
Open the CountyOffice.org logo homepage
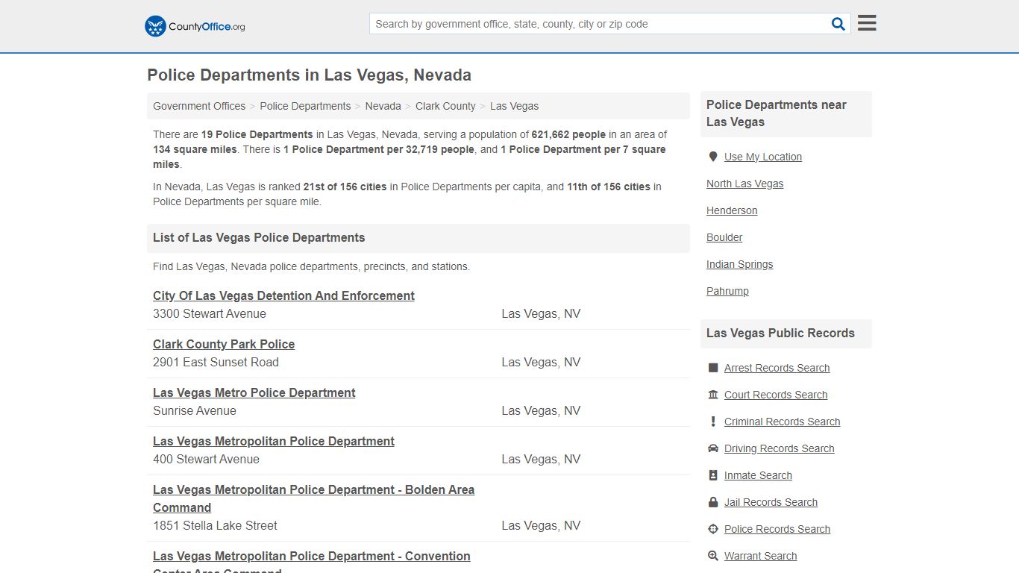pos(195,26)
